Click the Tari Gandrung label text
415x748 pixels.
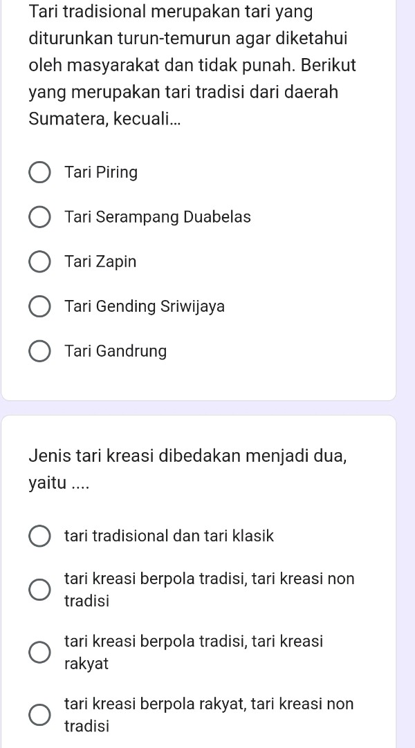(115, 351)
